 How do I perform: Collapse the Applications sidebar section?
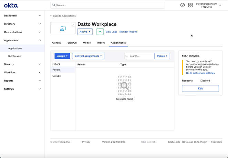22,40
